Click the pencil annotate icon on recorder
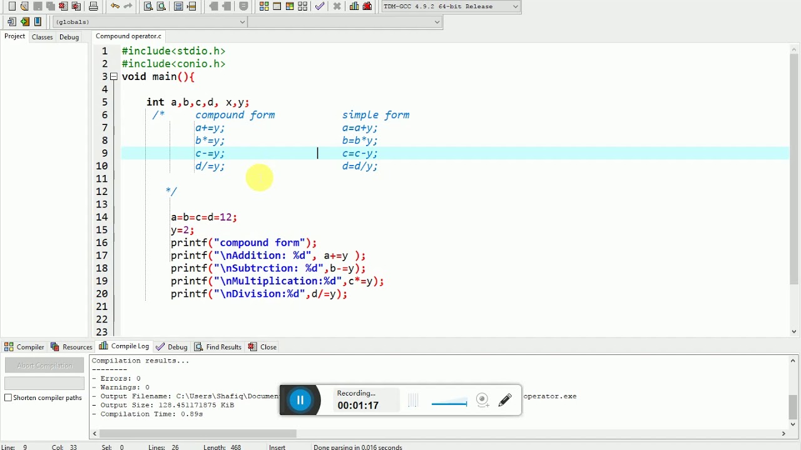The width and height of the screenshot is (801, 450). click(505, 400)
